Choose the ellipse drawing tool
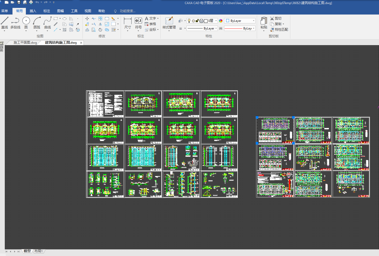The width and height of the screenshot is (379, 256). tap(65, 19)
